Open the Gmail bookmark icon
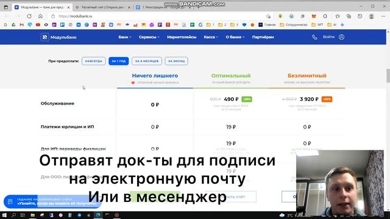 point(22,24)
